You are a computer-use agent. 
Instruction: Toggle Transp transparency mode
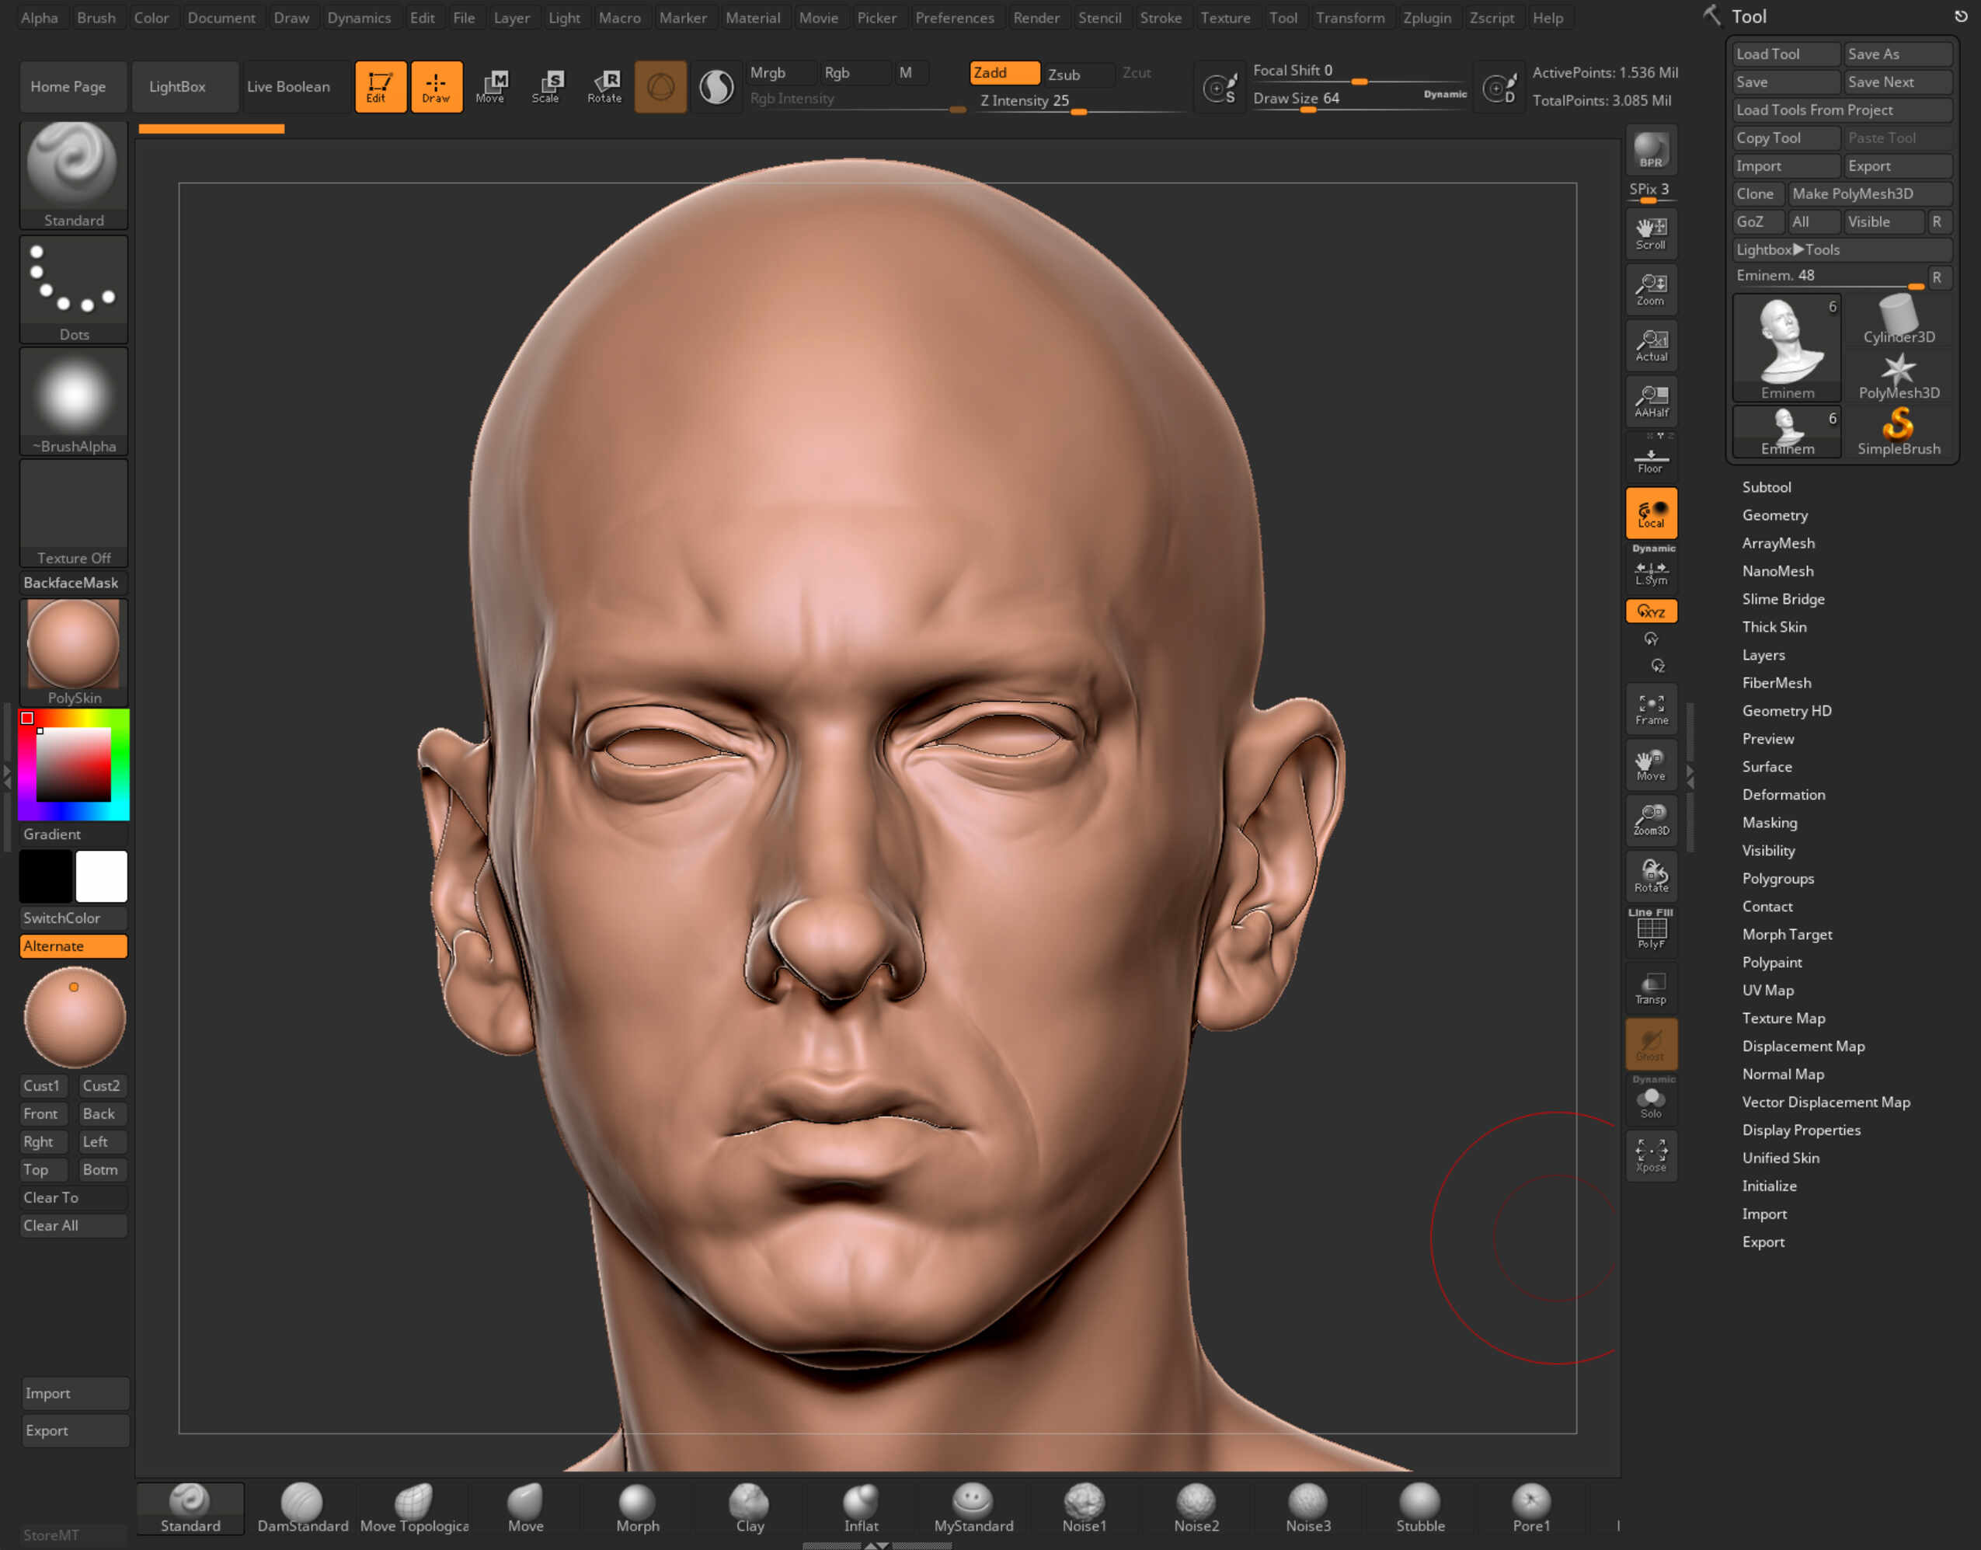pos(1651,988)
